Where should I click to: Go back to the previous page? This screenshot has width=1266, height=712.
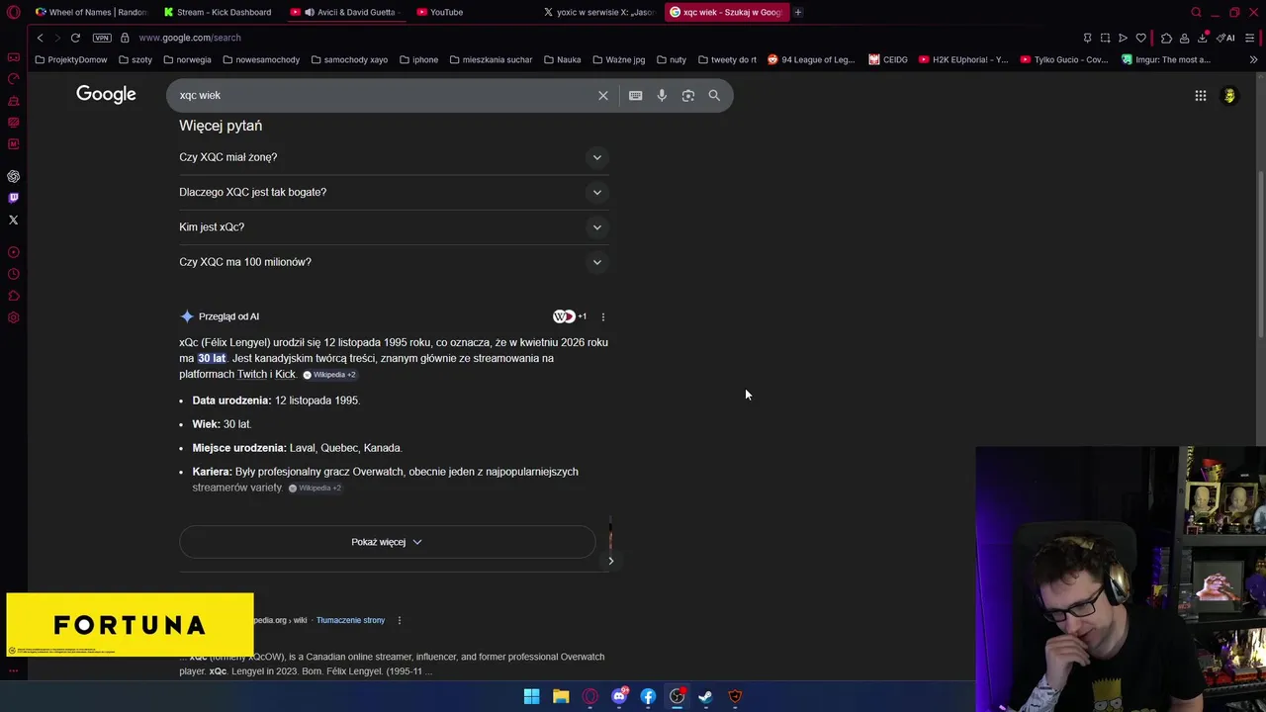[x=40, y=38]
